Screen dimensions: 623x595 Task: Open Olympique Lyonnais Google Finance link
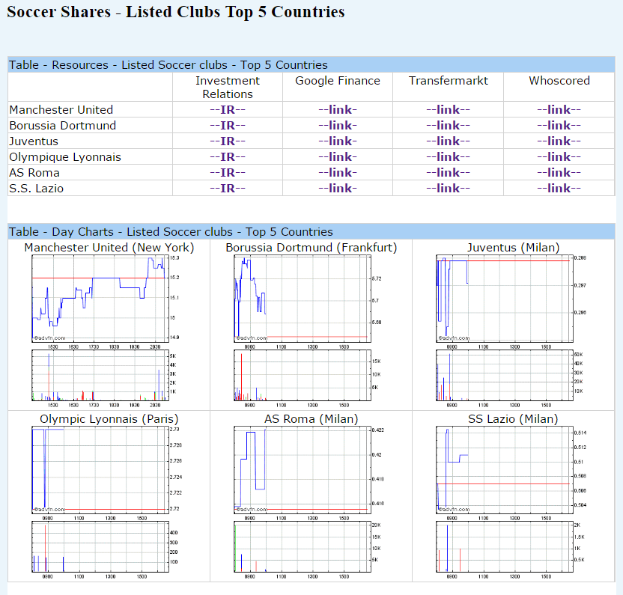point(338,157)
